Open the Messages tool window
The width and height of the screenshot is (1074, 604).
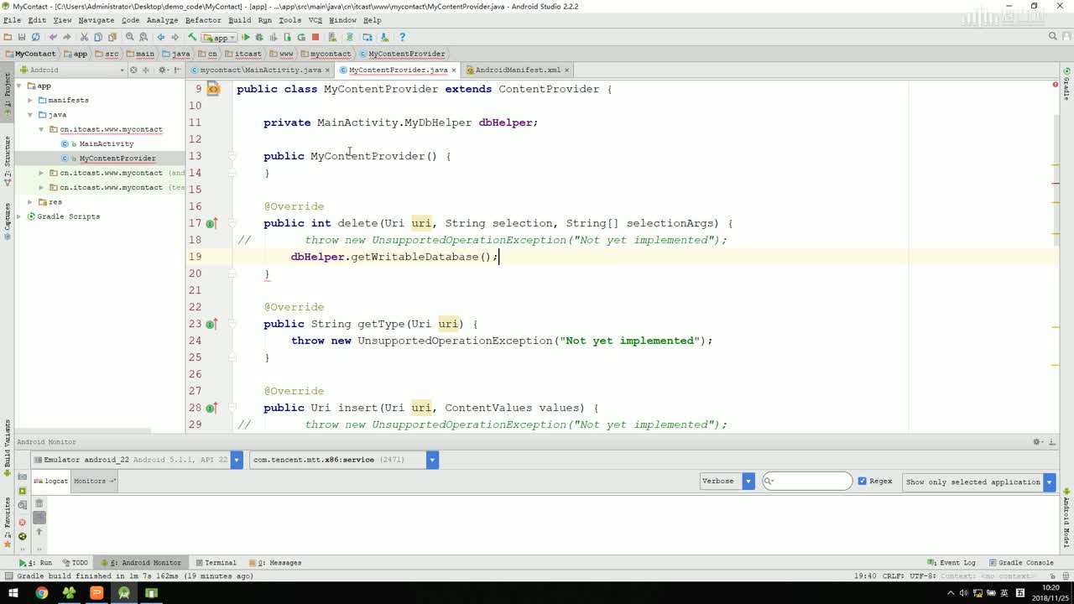[x=275, y=563]
